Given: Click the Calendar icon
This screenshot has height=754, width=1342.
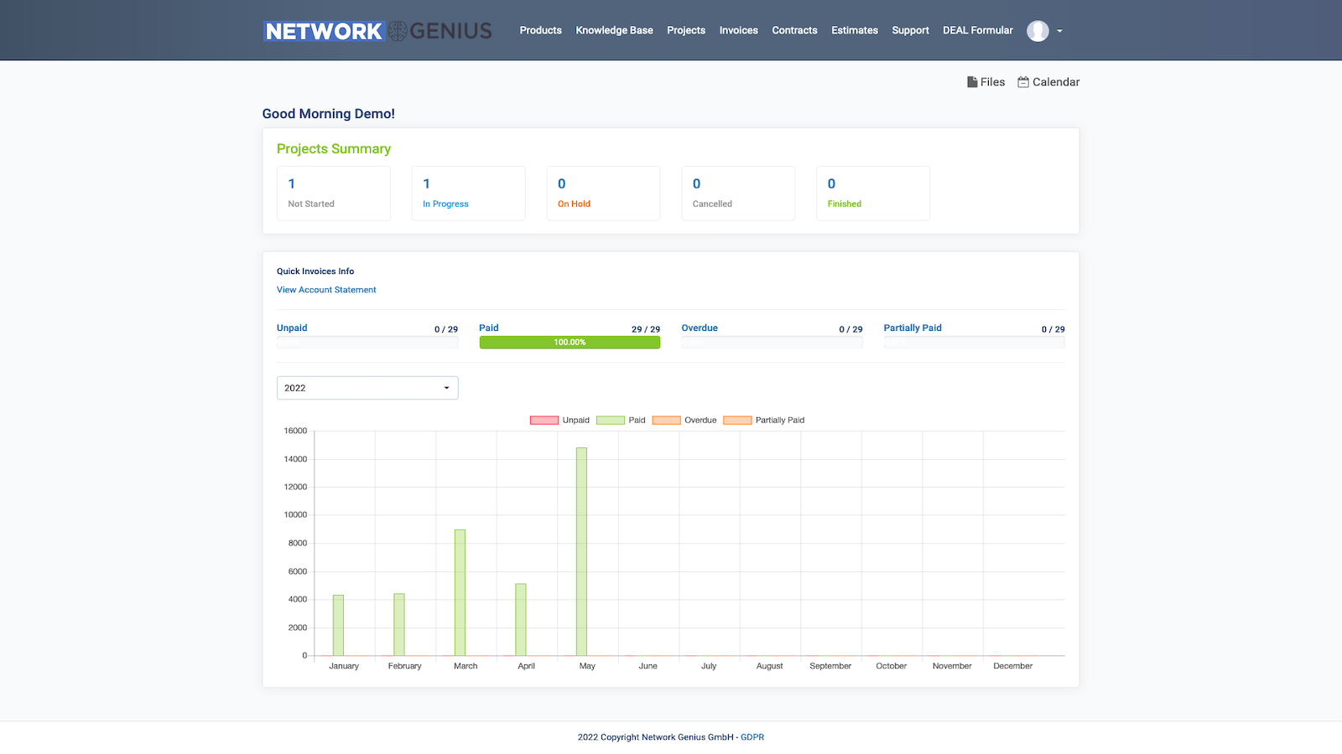Looking at the screenshot, I should 1023,82.
